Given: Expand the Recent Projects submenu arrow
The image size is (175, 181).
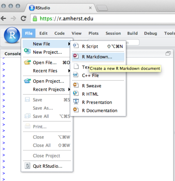Looking at the screenshot, I should [x=69, y=90].
